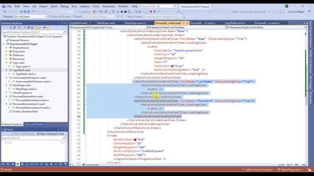Viewport: 314px width, 176px height.
Task: Open the Git Changes side tab
Action: (x=311, y=83)
